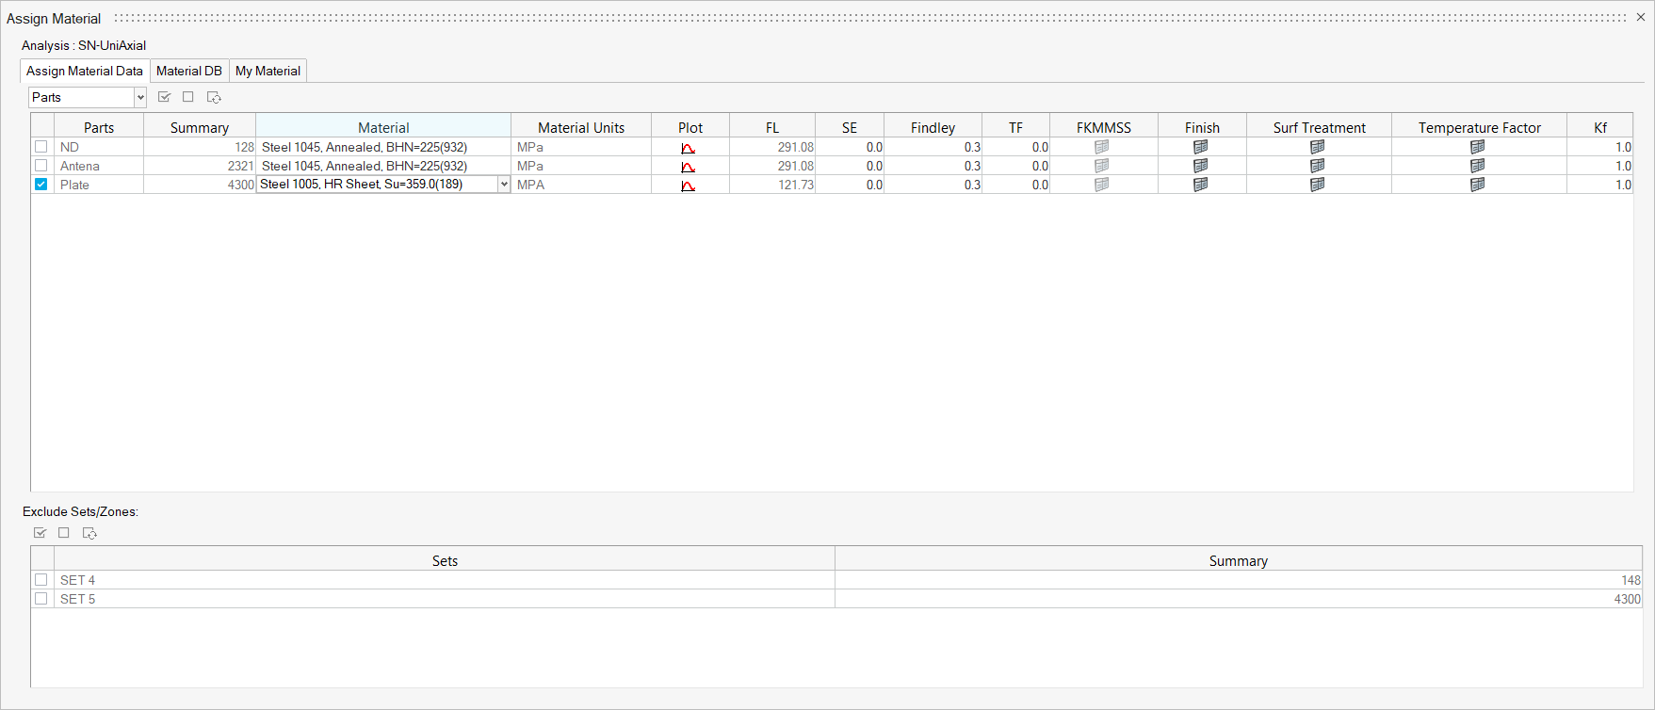Click the Antena SE value cell
The width and height of the screenshot is (1655, 710).
click(x=850, y=166)
